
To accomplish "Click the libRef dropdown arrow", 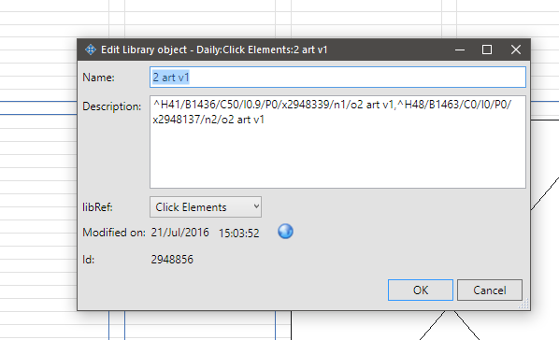I will (256, 206).
